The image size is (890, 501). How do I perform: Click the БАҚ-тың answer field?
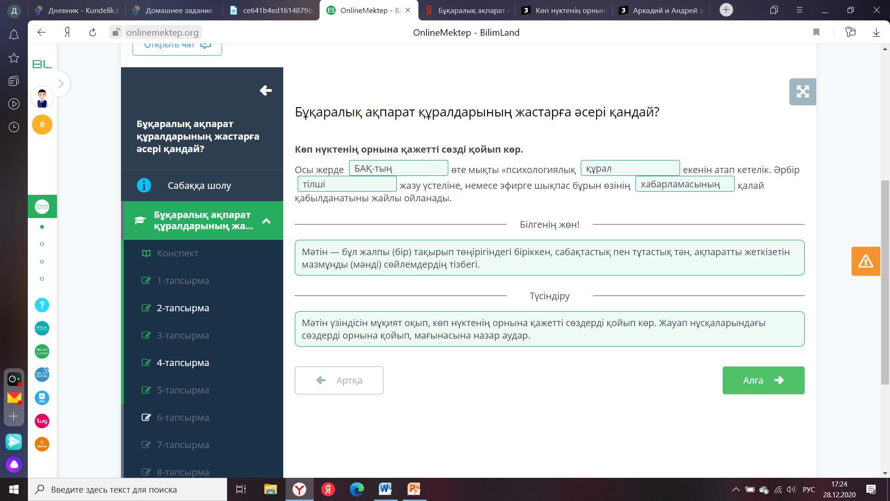[398, 168]
